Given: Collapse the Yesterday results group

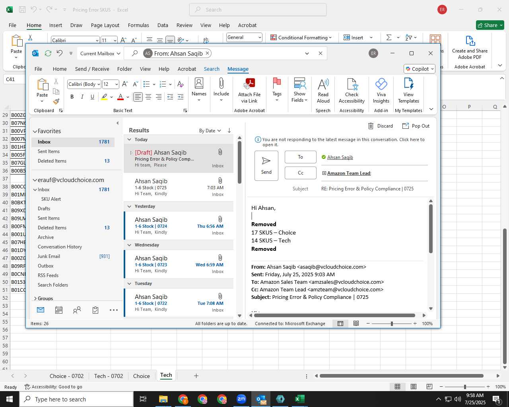Looking at the screenshot, I should pyautogui.click(x=129, y=206).
